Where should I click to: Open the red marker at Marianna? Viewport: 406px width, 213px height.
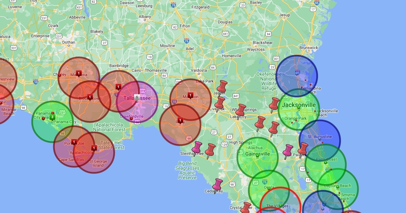click(x=78, y=73)
